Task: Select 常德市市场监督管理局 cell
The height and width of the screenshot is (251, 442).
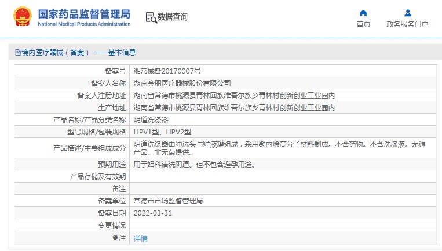Action: (x=169, y=201)
